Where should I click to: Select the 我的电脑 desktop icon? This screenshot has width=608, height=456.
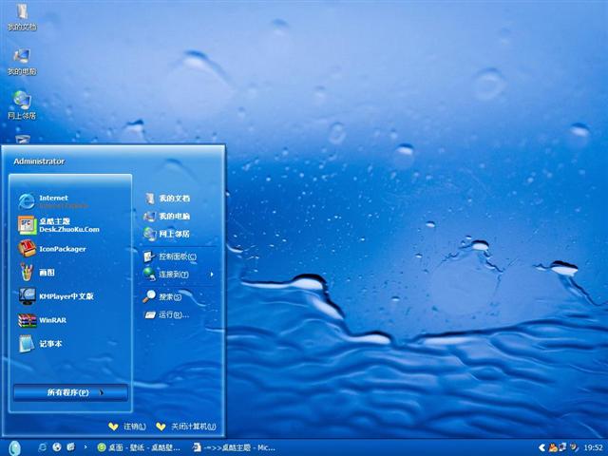[22, 62]
